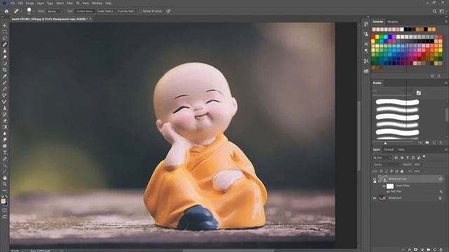
Task: Open the Edit Toolbar three-dots icon
Action: click(5, 190)
